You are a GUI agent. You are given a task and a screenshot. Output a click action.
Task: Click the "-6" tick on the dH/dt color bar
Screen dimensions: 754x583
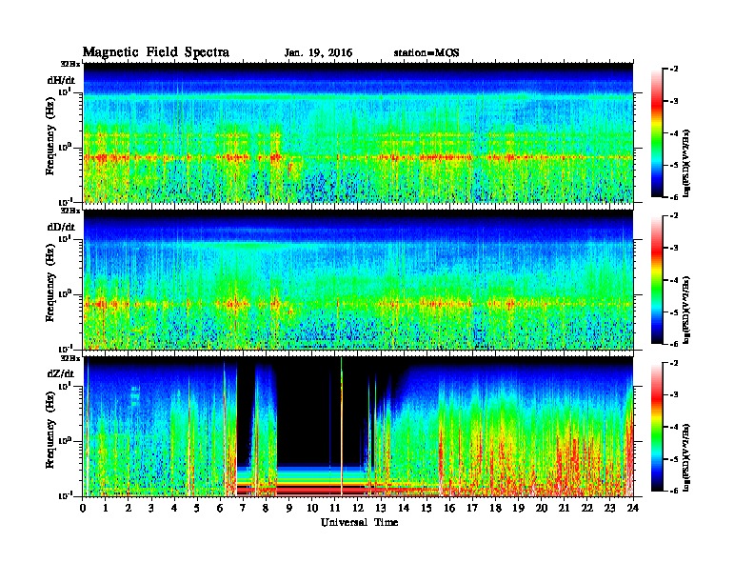tap(674, 197)
